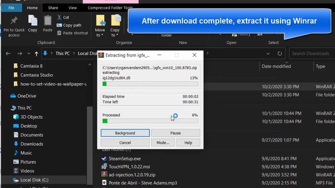
Task: Select how-to-set-video-as-wallpaper folder
Action: pos(53,84)
